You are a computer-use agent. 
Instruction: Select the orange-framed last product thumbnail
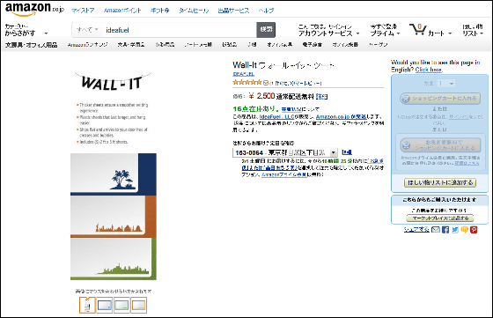(x=139, y=305)
